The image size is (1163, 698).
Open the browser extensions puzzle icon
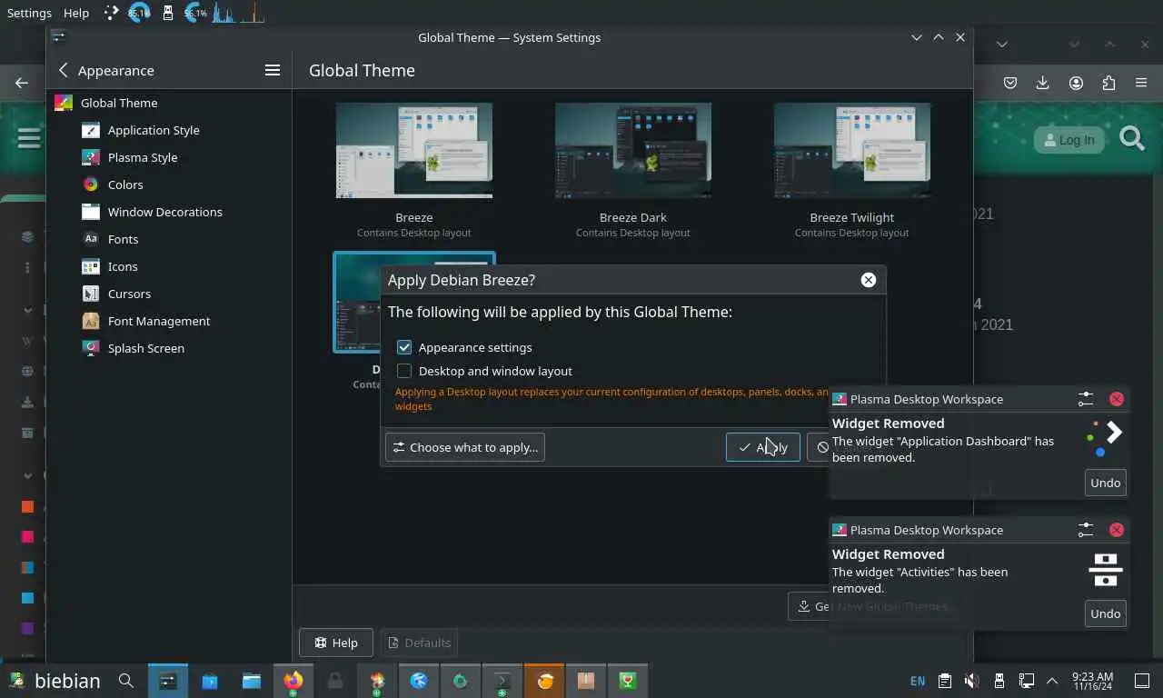pyautogui.click(x=1108, y=83)
